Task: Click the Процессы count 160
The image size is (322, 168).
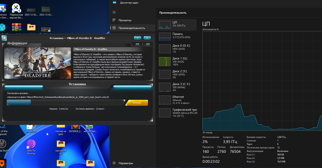Action: [x=206, y=152]
